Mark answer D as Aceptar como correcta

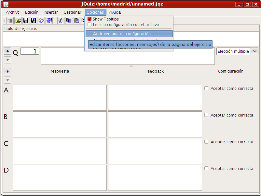[x=206, y=168]
